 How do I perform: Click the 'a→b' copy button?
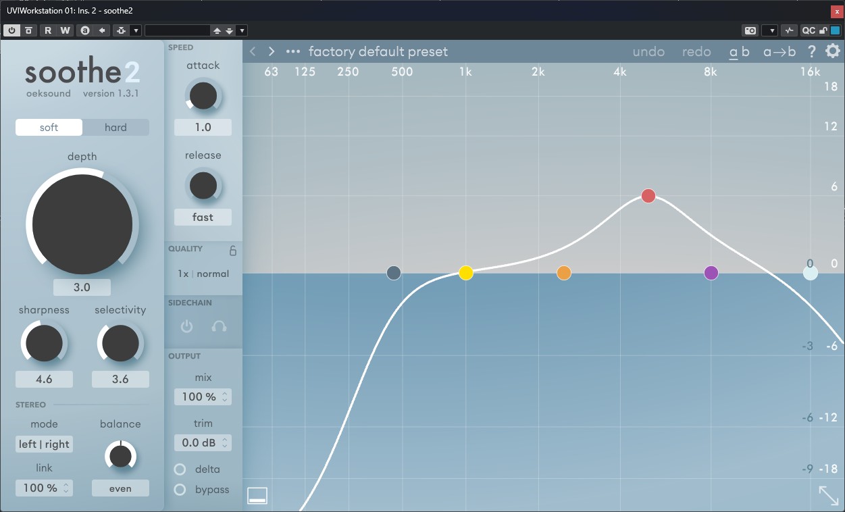(x=779, y=51)
